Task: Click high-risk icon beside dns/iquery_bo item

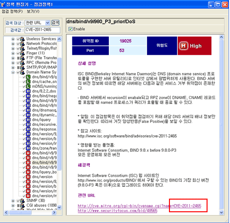Action: point(28,172)
